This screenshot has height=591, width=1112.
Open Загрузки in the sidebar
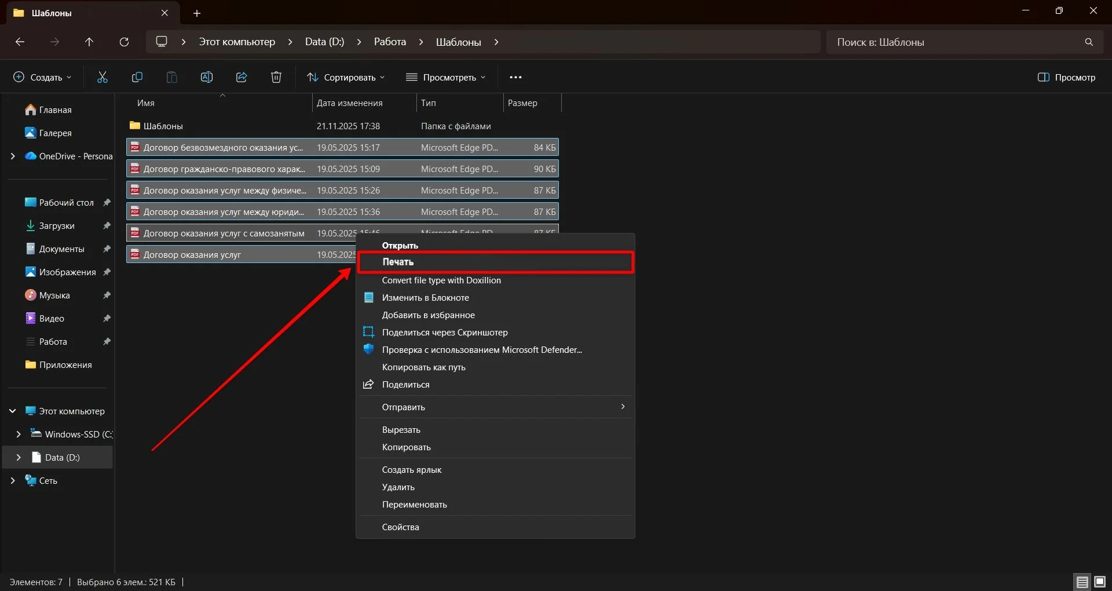tap(57, 225)
